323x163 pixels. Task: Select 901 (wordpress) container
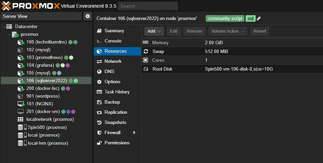pos(46,96)
